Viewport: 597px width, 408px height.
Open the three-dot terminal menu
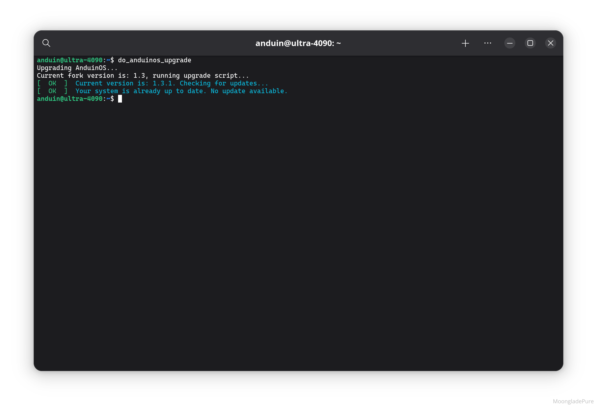coord(487,43)
